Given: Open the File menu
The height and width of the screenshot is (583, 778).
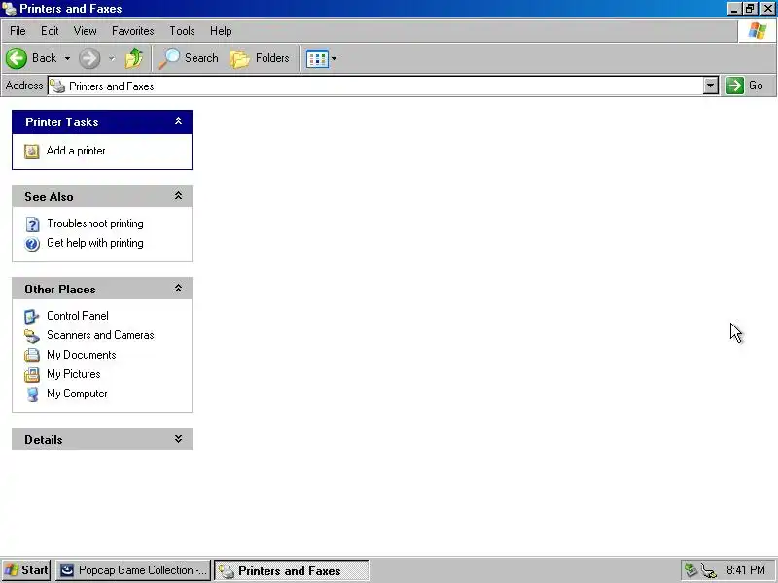Looking at the screenshot, I should 18,31.
